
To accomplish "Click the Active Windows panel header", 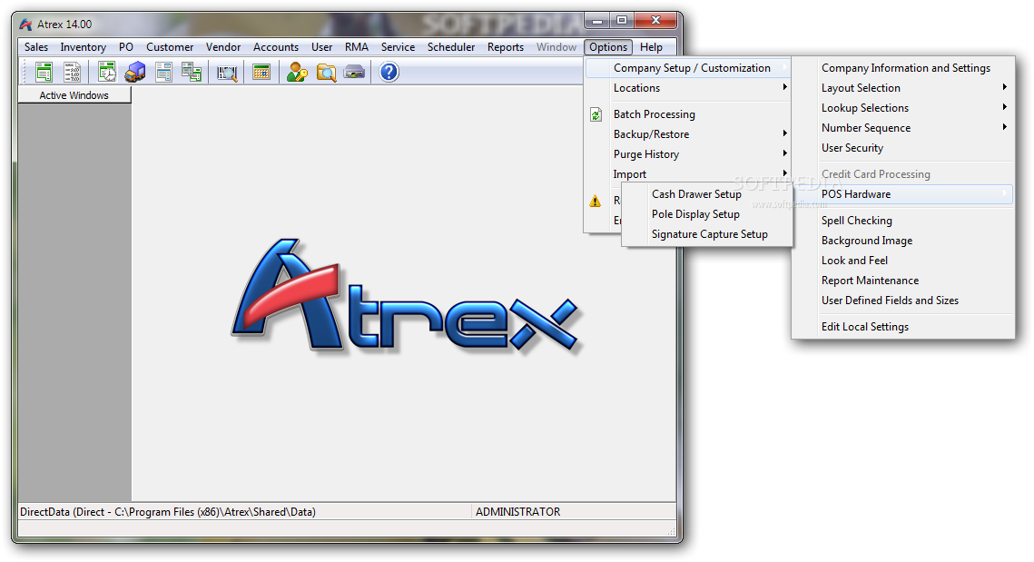I will (x=74, y=95).
